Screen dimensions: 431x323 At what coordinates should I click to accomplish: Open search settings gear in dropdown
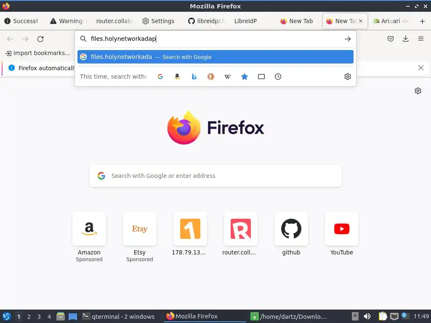(x=347, y=77)
